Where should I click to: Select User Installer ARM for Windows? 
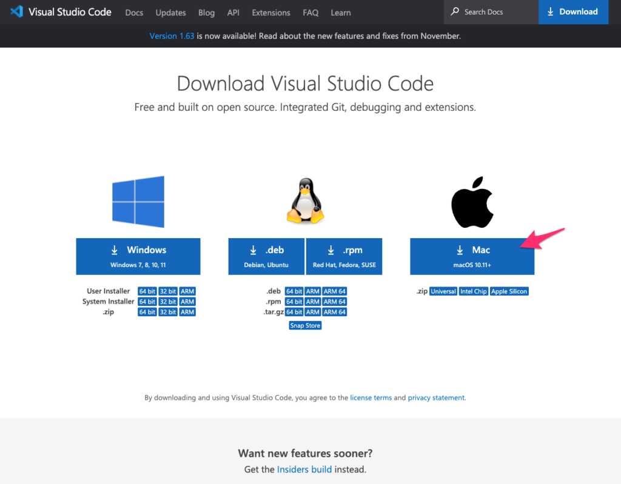[x=187, y=291]
